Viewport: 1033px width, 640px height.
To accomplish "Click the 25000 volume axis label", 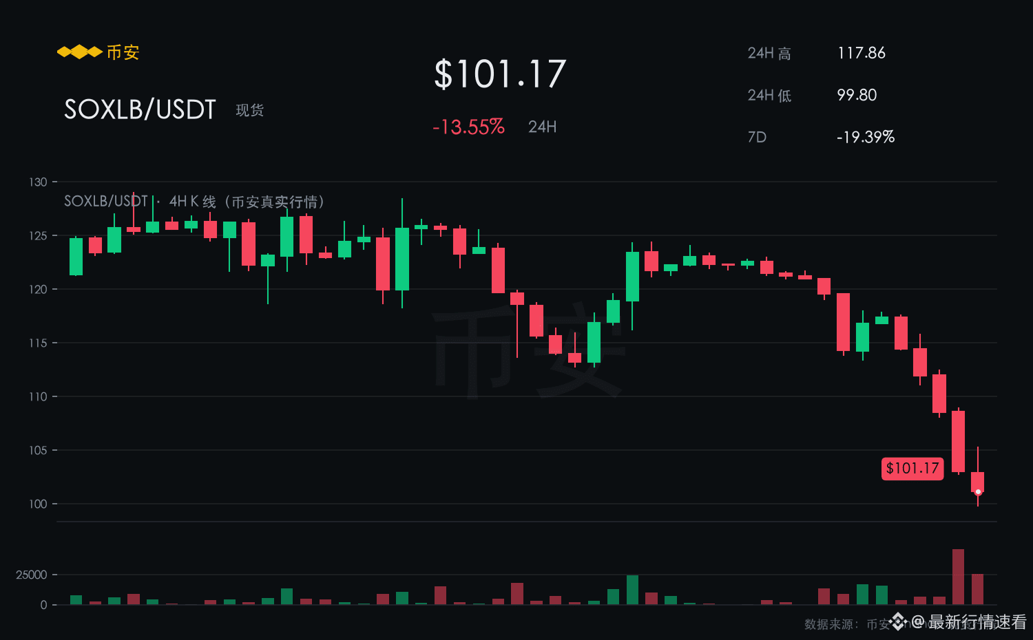I will [32, 575].
